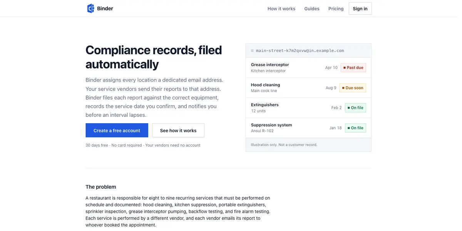
Task: Click the Binder logo icon
Action: (91, 8)
